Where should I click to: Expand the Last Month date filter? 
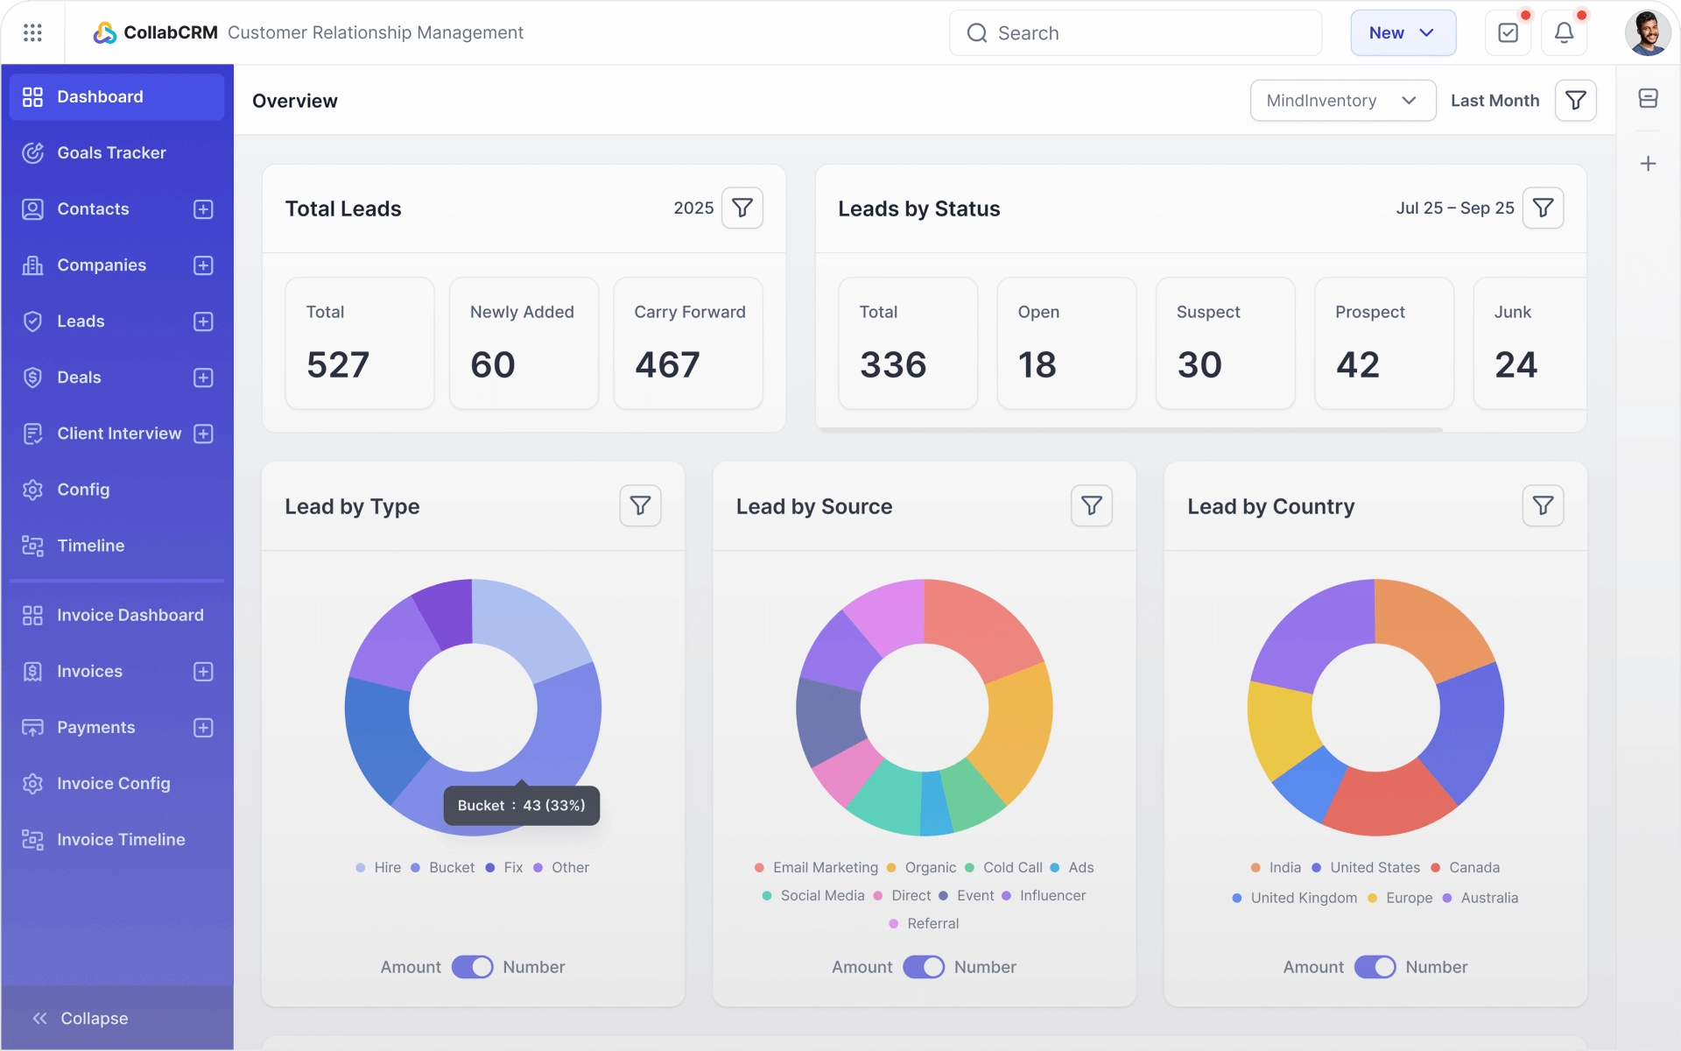click(1495, 100)
